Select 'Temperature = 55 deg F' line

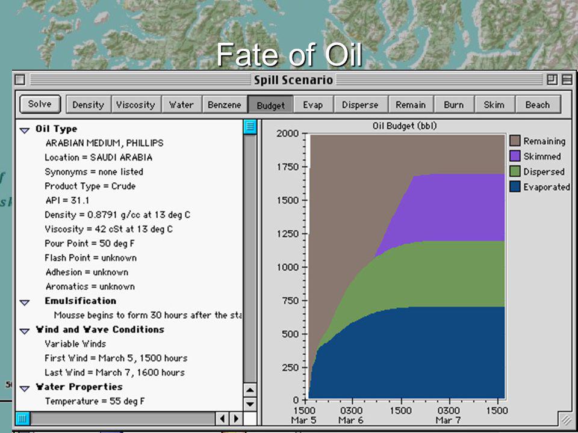pyautogui.click(x=95, y=401)
